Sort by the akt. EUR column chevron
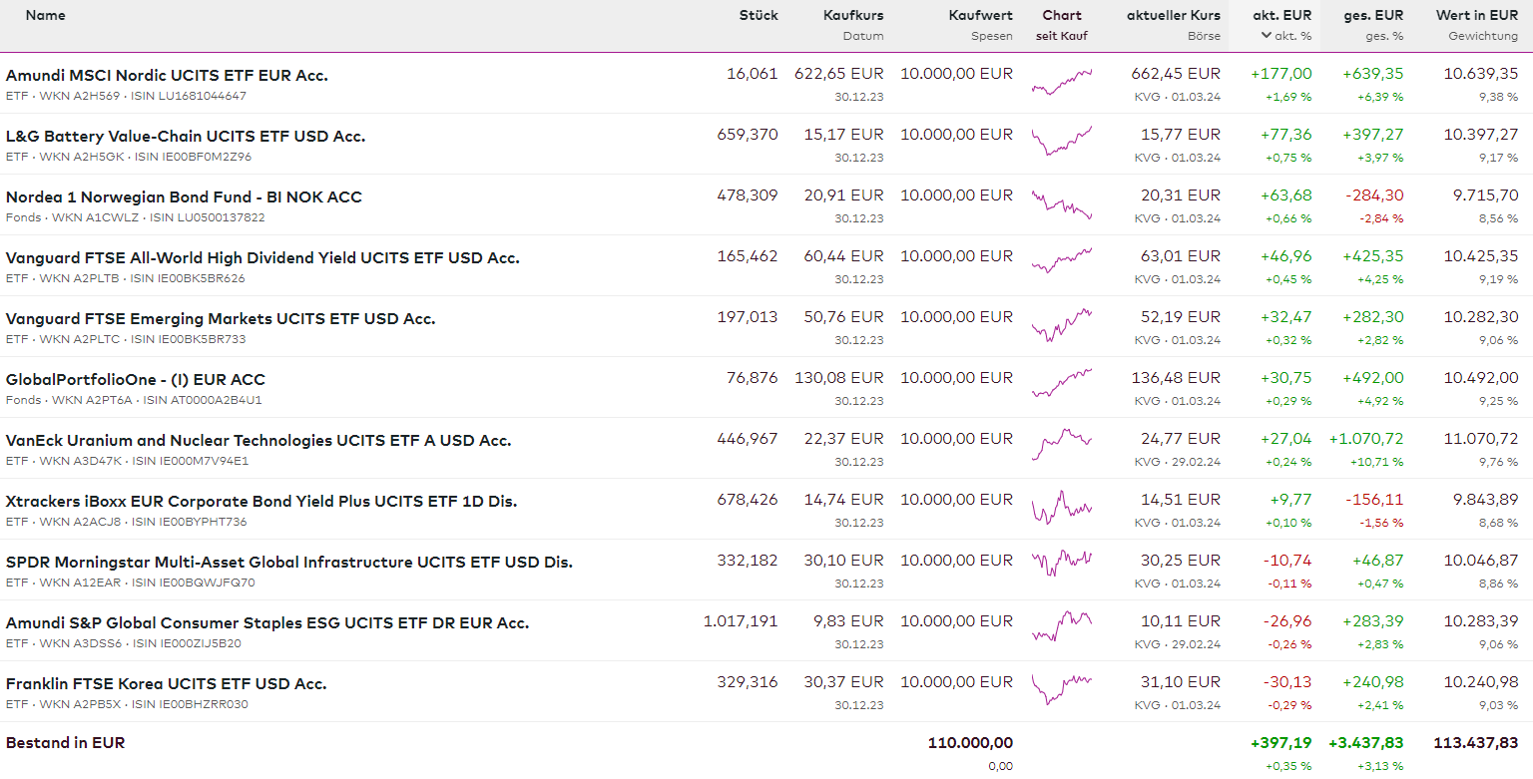This screenshot has height=779, width=1533. (x=1267, y=36)
